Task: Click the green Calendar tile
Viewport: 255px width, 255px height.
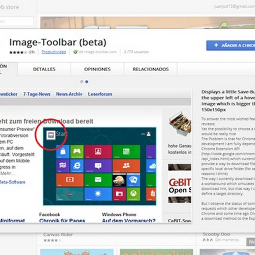Action: (x=126, y=152)
